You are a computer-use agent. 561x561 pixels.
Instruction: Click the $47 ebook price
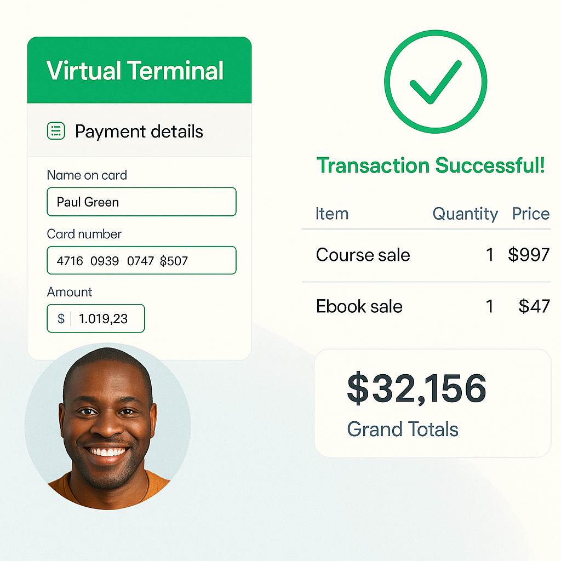click(x=534, y=306)
